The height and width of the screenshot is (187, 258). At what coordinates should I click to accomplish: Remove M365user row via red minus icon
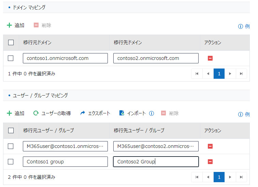pos(210,146)
